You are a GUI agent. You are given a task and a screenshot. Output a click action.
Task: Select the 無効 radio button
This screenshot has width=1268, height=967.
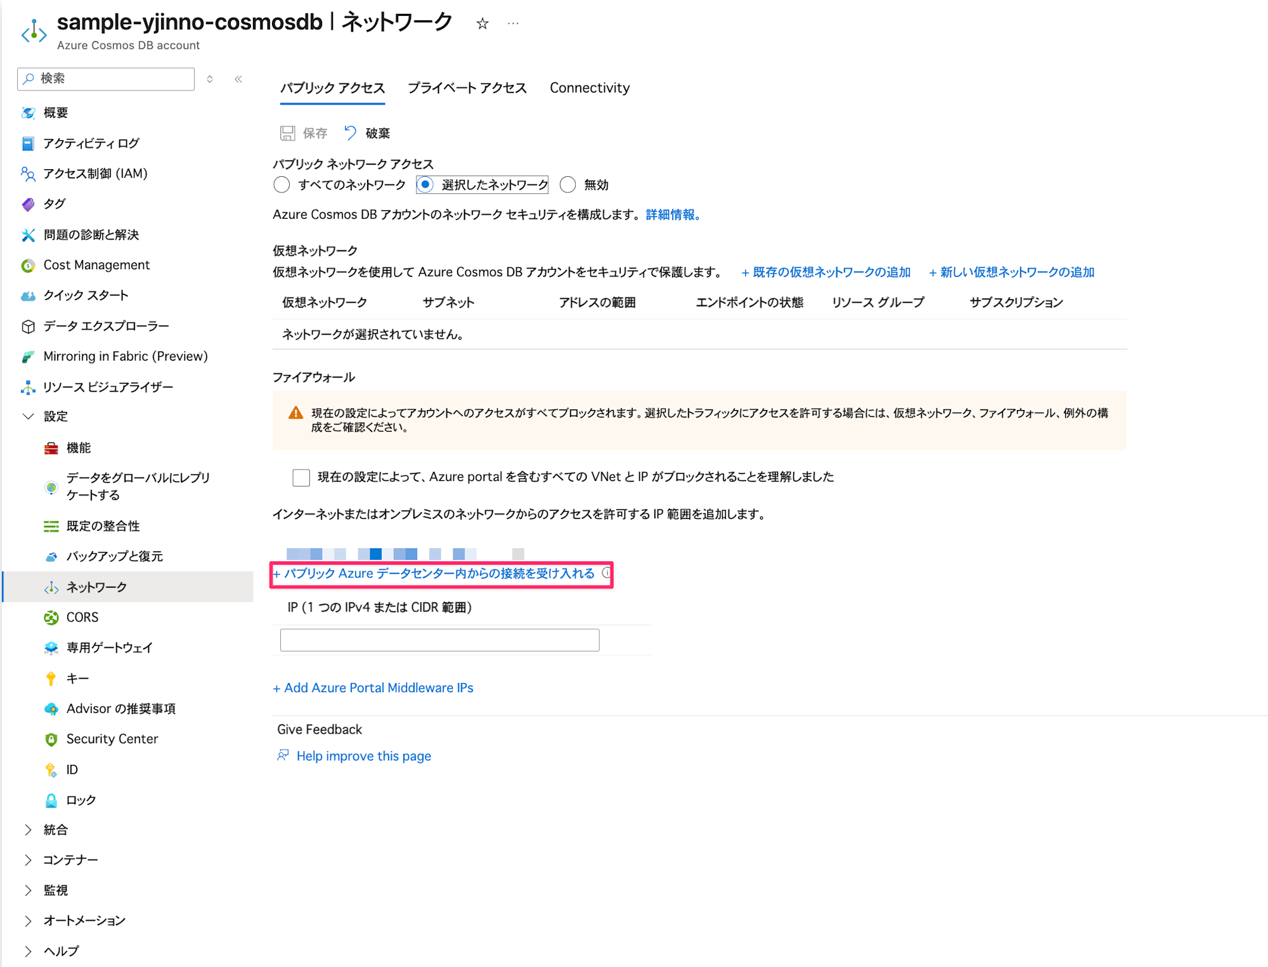click(568, 184)
